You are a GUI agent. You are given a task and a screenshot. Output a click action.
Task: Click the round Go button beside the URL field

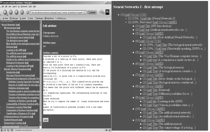point(28,12)
